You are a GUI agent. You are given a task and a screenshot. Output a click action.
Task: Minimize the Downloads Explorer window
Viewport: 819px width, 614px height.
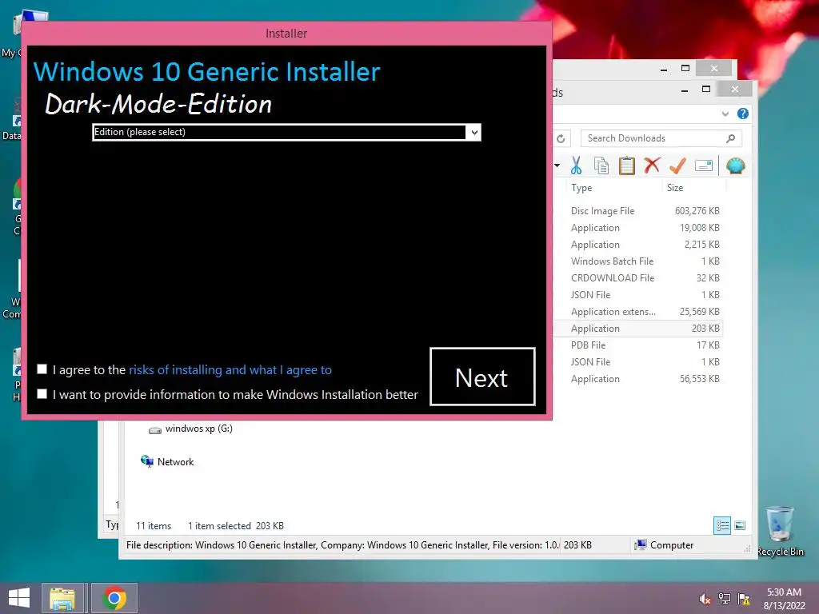point(685,90)
